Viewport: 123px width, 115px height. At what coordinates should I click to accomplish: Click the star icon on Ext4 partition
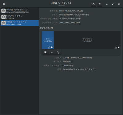tap(116, 47)
